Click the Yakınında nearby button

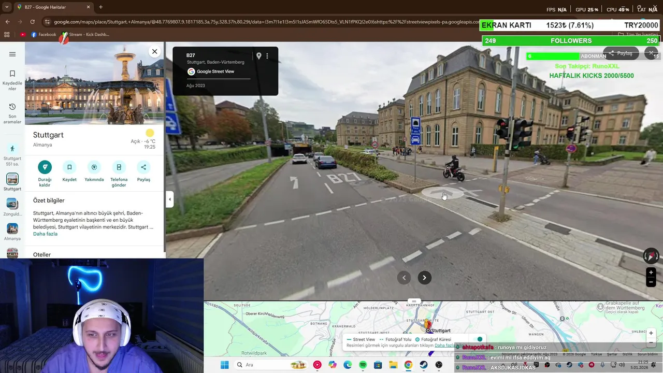tap(94, 171)
